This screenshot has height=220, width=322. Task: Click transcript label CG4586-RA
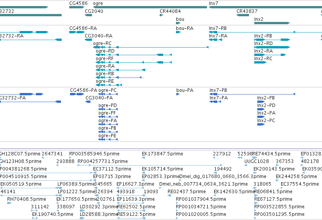(83, 28)
